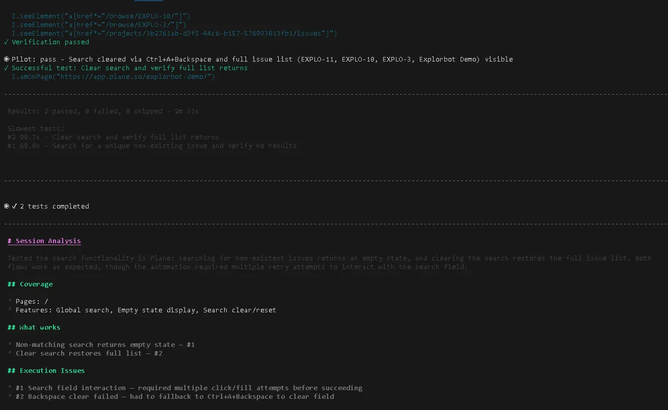The image size is (668, 410).
Task: Click the checkmark before "Verification passed"
Action: [6, 42]
